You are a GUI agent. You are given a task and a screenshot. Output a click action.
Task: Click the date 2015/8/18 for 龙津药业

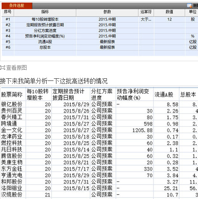pyautogui.click(x=76, y=137)
